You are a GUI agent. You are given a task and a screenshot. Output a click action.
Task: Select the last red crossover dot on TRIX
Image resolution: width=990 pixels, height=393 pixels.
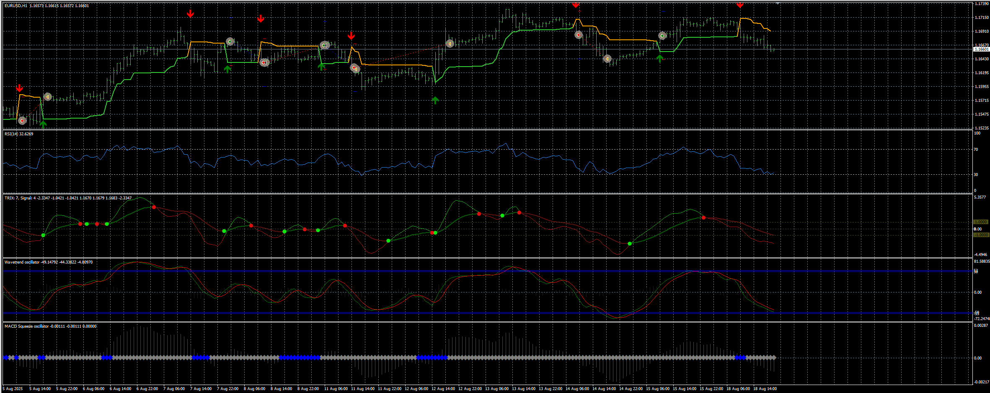click(x=703, y=217)
